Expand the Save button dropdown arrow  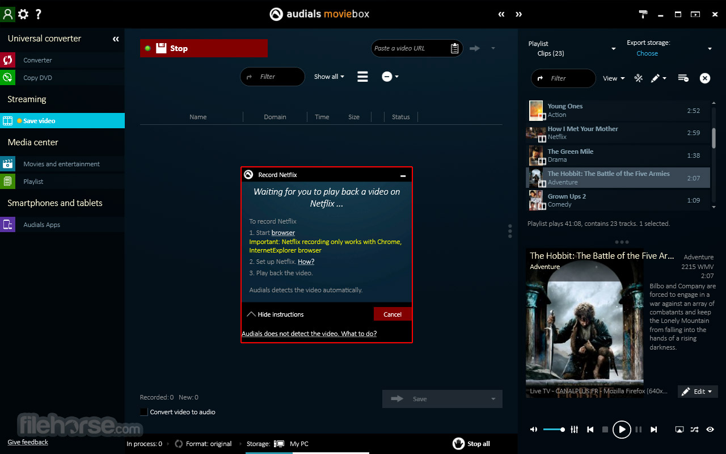click(493, 399)
